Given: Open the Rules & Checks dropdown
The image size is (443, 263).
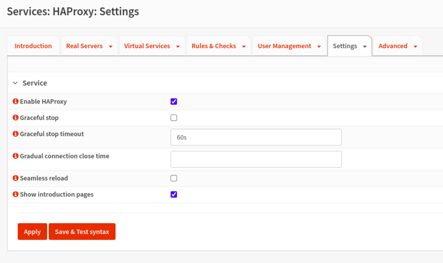Looking at the screenshot, I should (x=218, y=46).
